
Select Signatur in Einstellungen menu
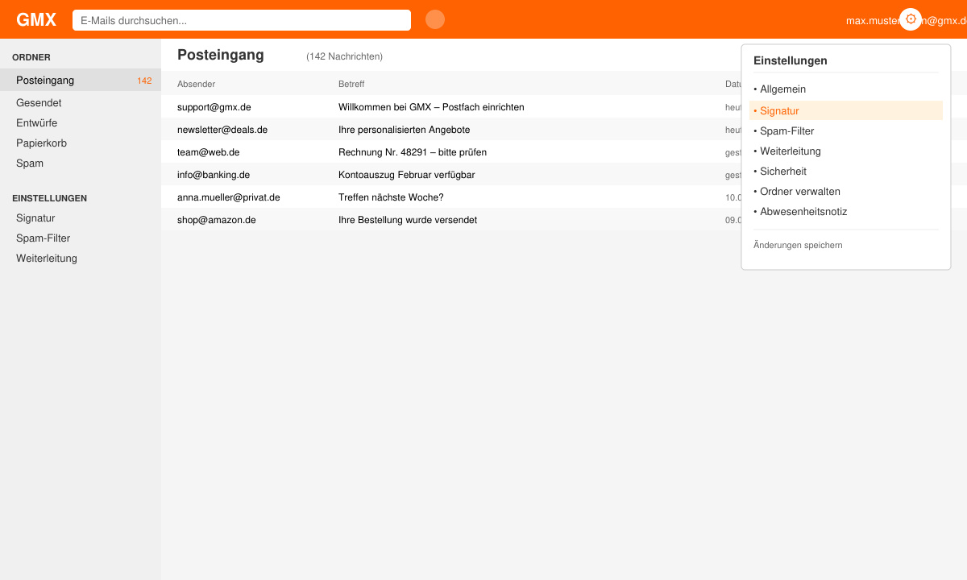pyautogui.click(x=846, y=110)
